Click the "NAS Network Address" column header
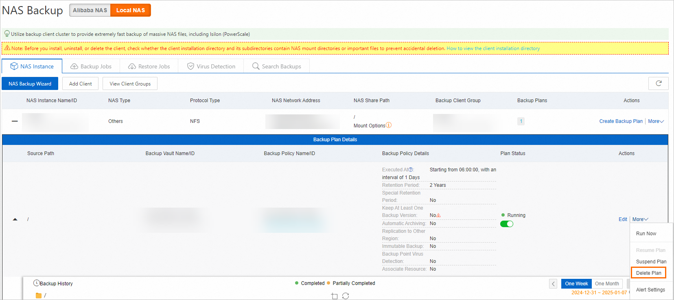 click(x=296, y=101)
